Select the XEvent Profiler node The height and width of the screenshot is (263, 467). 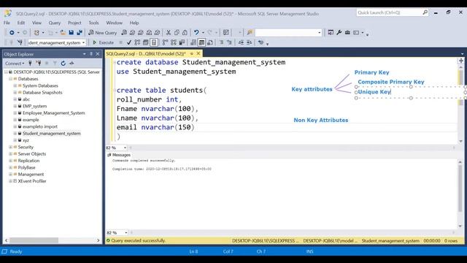(32, 181)
